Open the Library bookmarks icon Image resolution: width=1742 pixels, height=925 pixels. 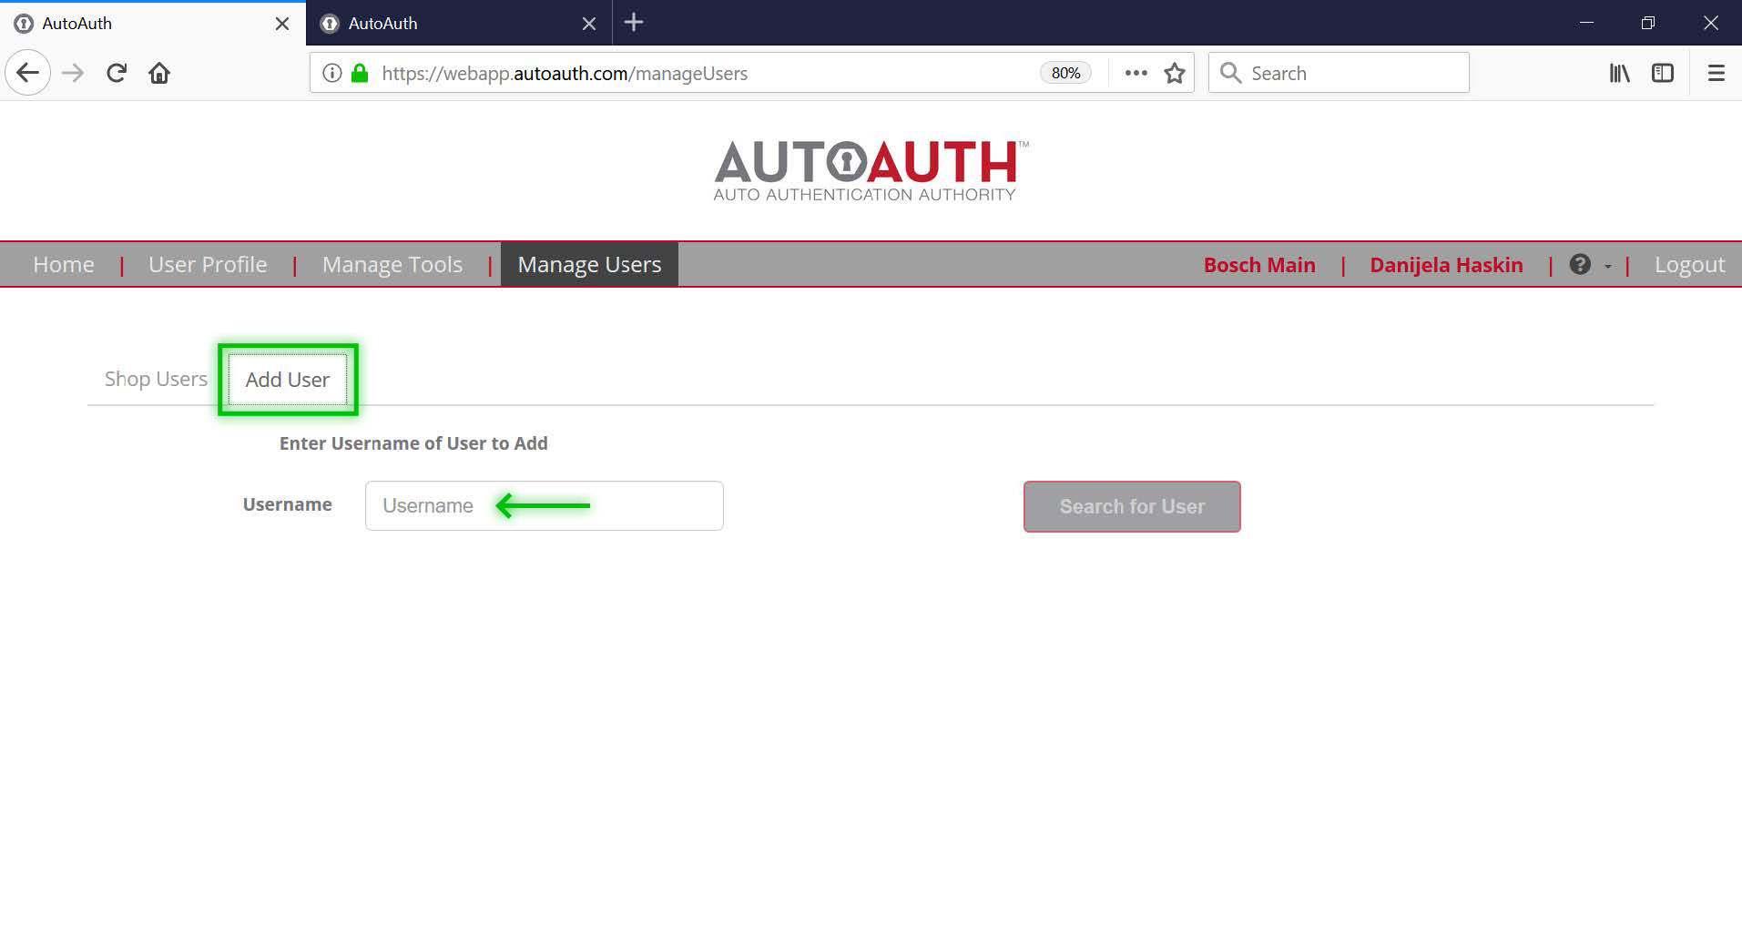[1619, 73]
